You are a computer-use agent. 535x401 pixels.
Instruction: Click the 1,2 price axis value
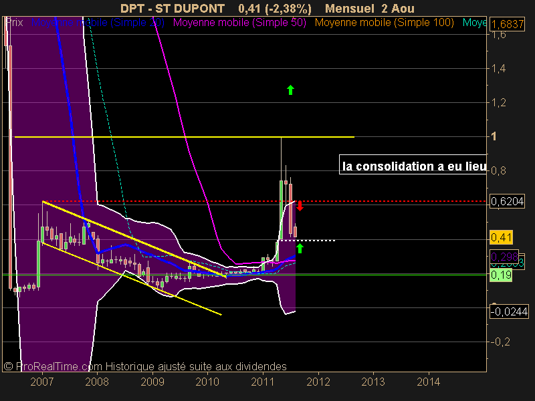[x=499, y=103]
